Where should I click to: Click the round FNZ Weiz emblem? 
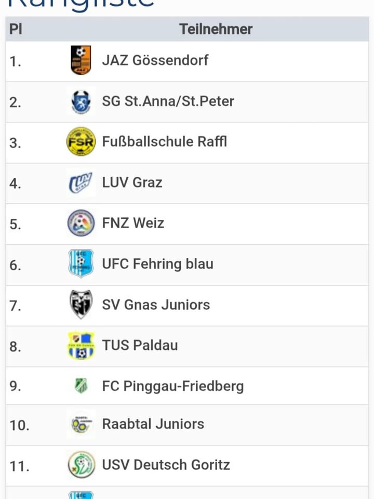[x=81, y=223]
